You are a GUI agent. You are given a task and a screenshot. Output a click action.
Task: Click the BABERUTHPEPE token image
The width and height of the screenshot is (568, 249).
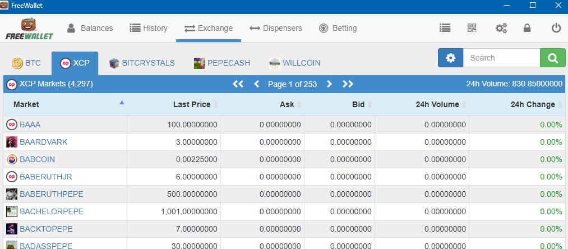(12, 194)
